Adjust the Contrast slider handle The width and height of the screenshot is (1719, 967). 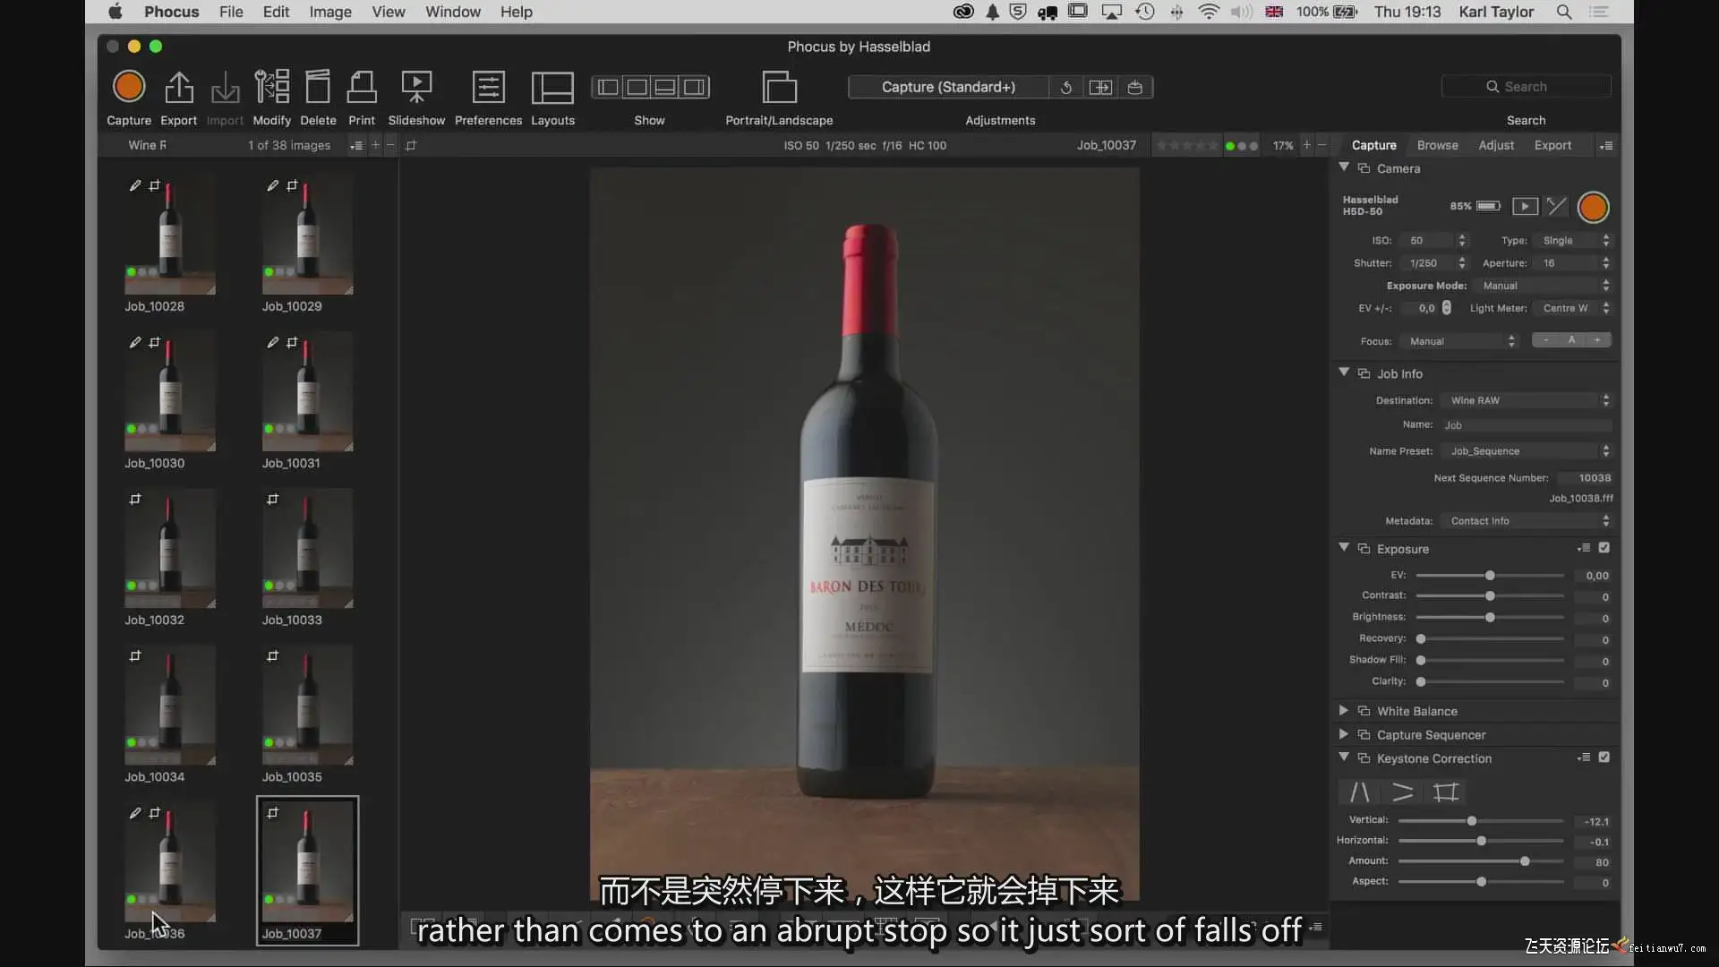coord(1490,596)
